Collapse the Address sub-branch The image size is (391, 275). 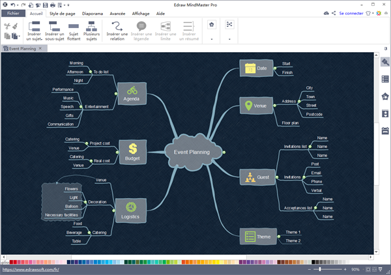tap(298, 101)
